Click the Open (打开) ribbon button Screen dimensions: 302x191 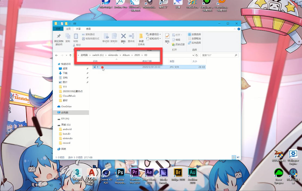click(x=177, y=35)
